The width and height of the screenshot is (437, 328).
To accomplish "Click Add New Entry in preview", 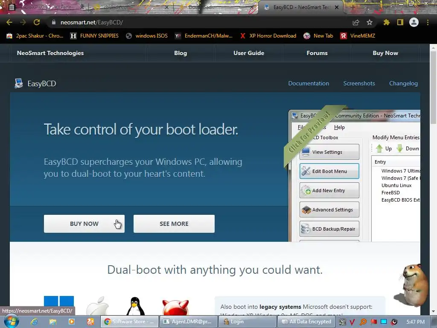I will [x=329, y=190].
